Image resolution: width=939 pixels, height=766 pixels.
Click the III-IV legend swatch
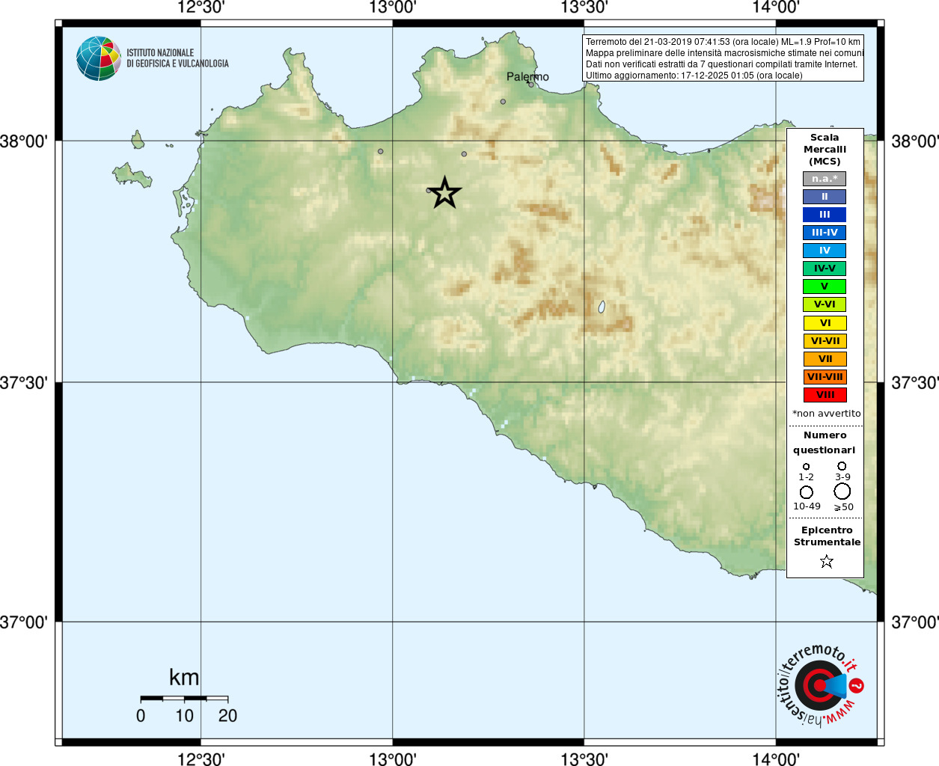pos(825,233)
